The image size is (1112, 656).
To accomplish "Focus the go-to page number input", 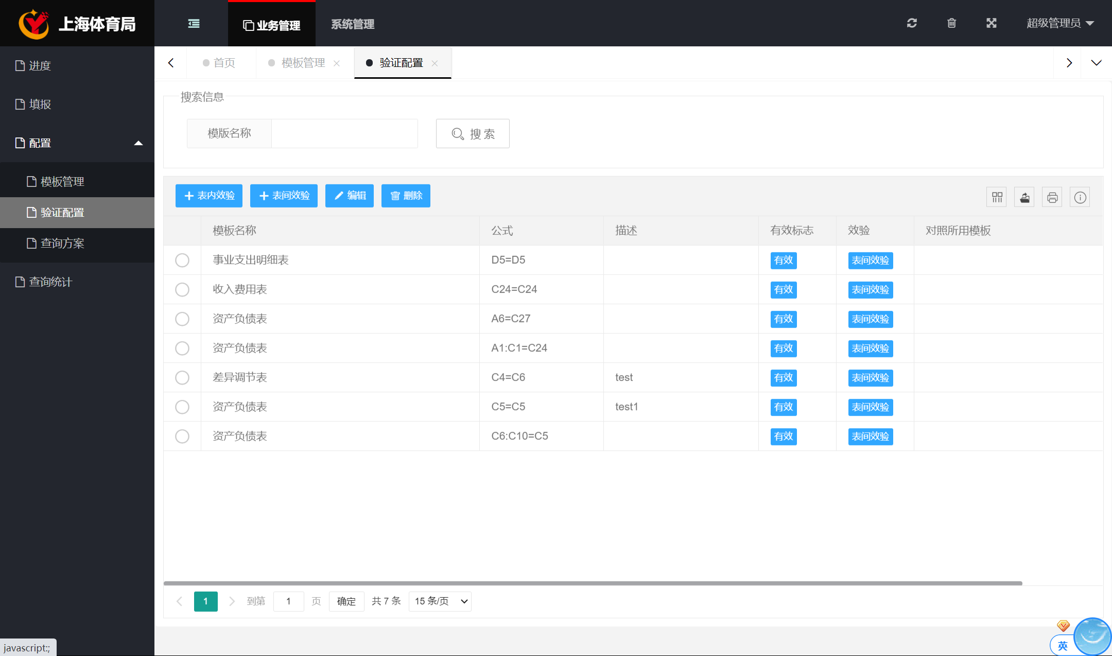I will click(288, 601).
